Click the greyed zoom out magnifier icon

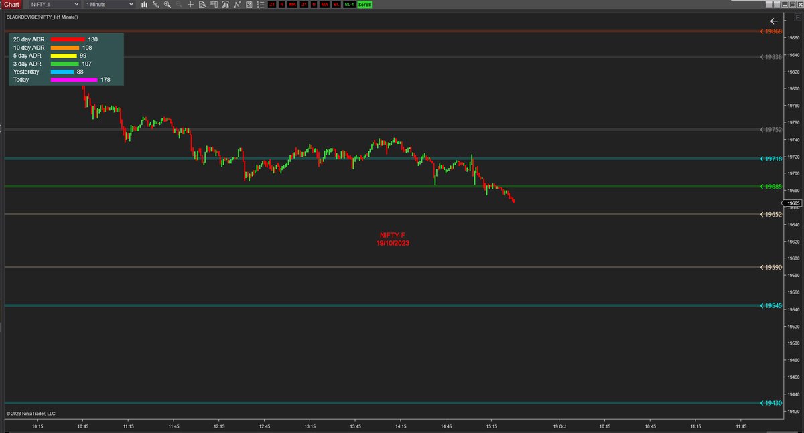point(179,4)
